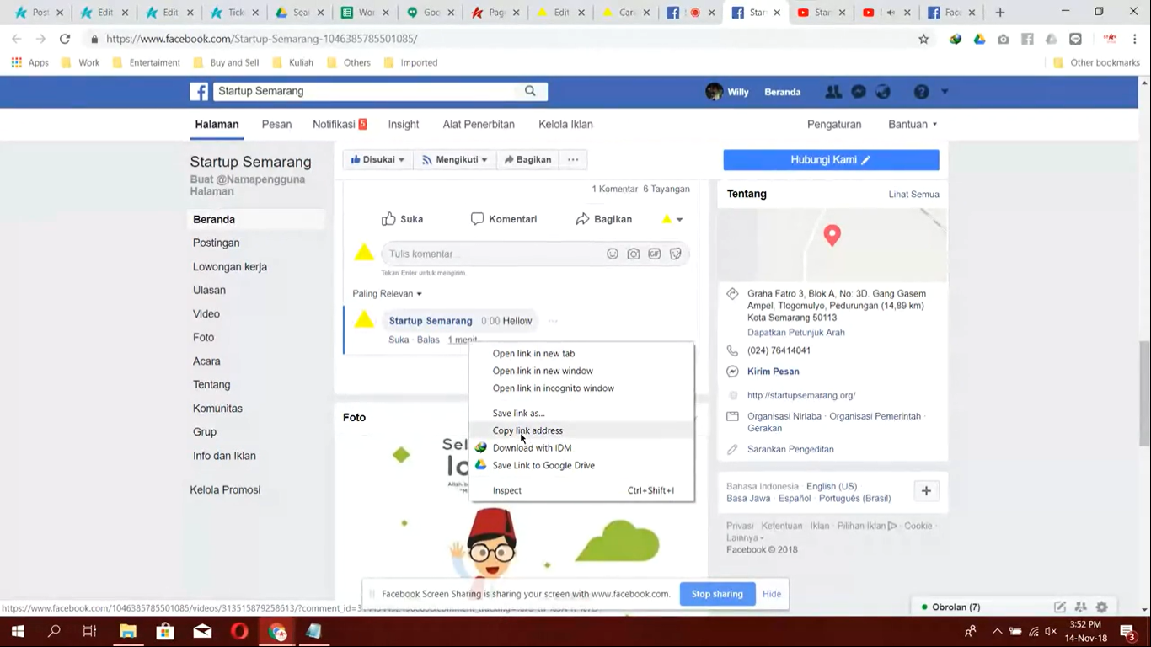Viewport: 1151px width, 647px height.
Task: Select Download with IDM
Action: pos(581,448)
